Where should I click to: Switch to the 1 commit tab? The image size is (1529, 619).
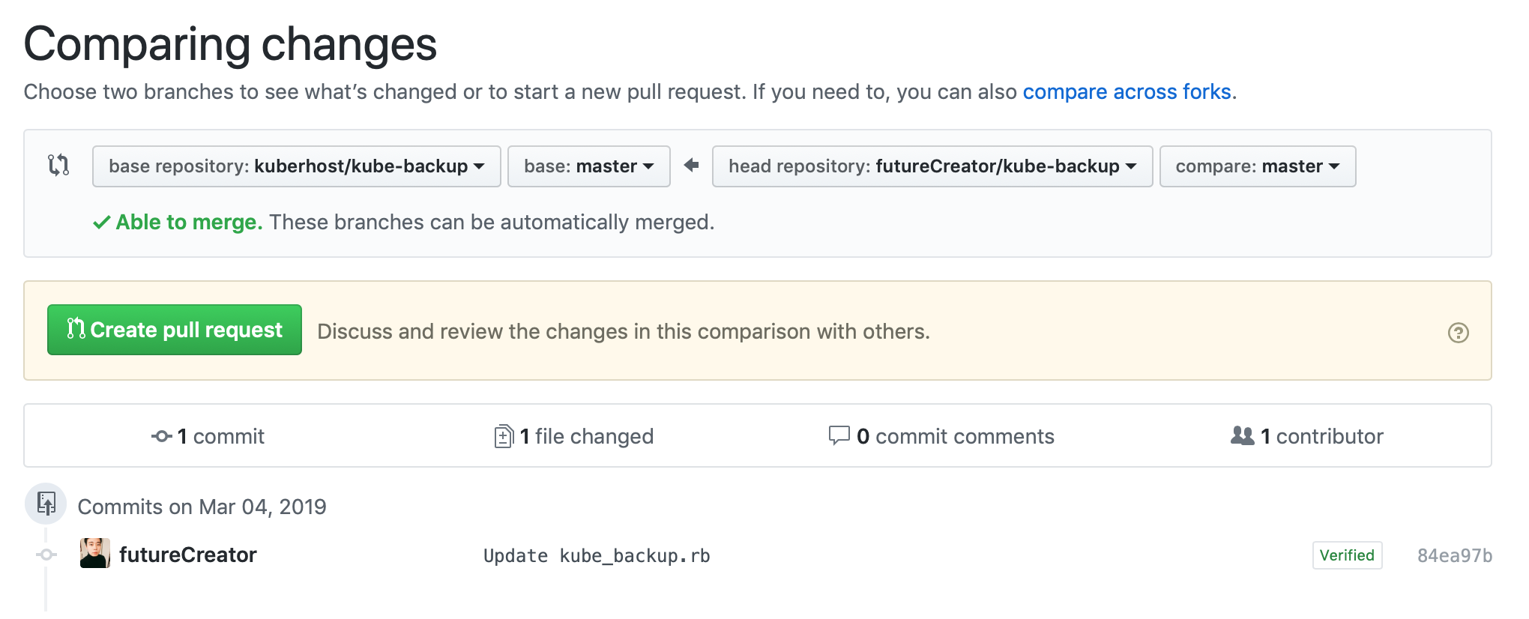(220, 436)
